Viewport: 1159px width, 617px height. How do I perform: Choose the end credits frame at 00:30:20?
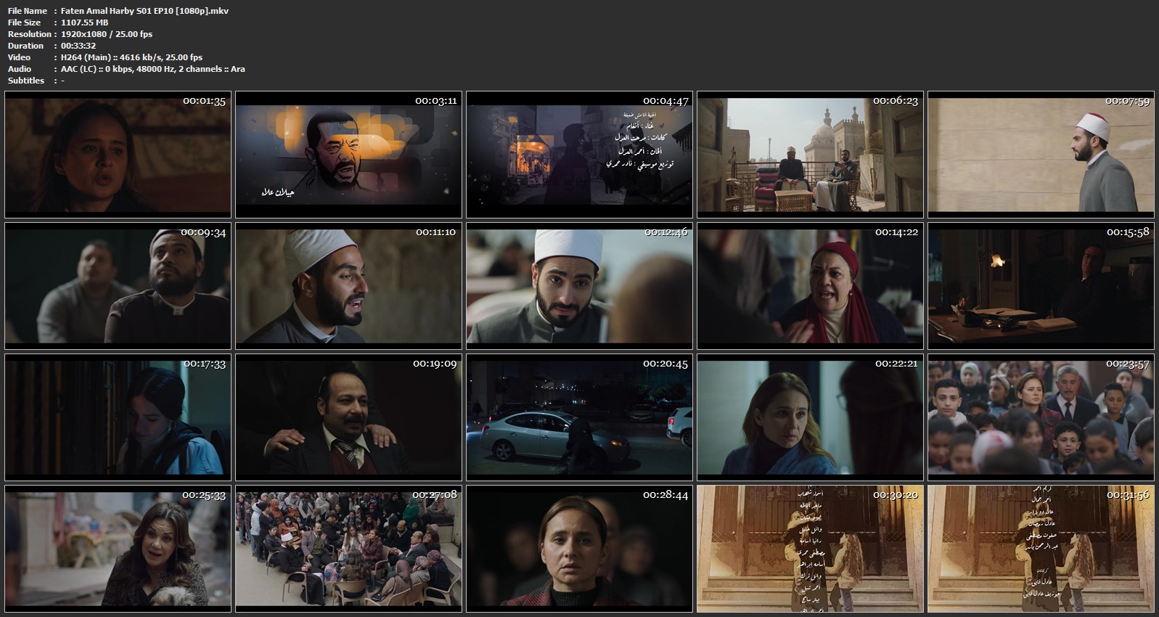(x=810, y=549)
